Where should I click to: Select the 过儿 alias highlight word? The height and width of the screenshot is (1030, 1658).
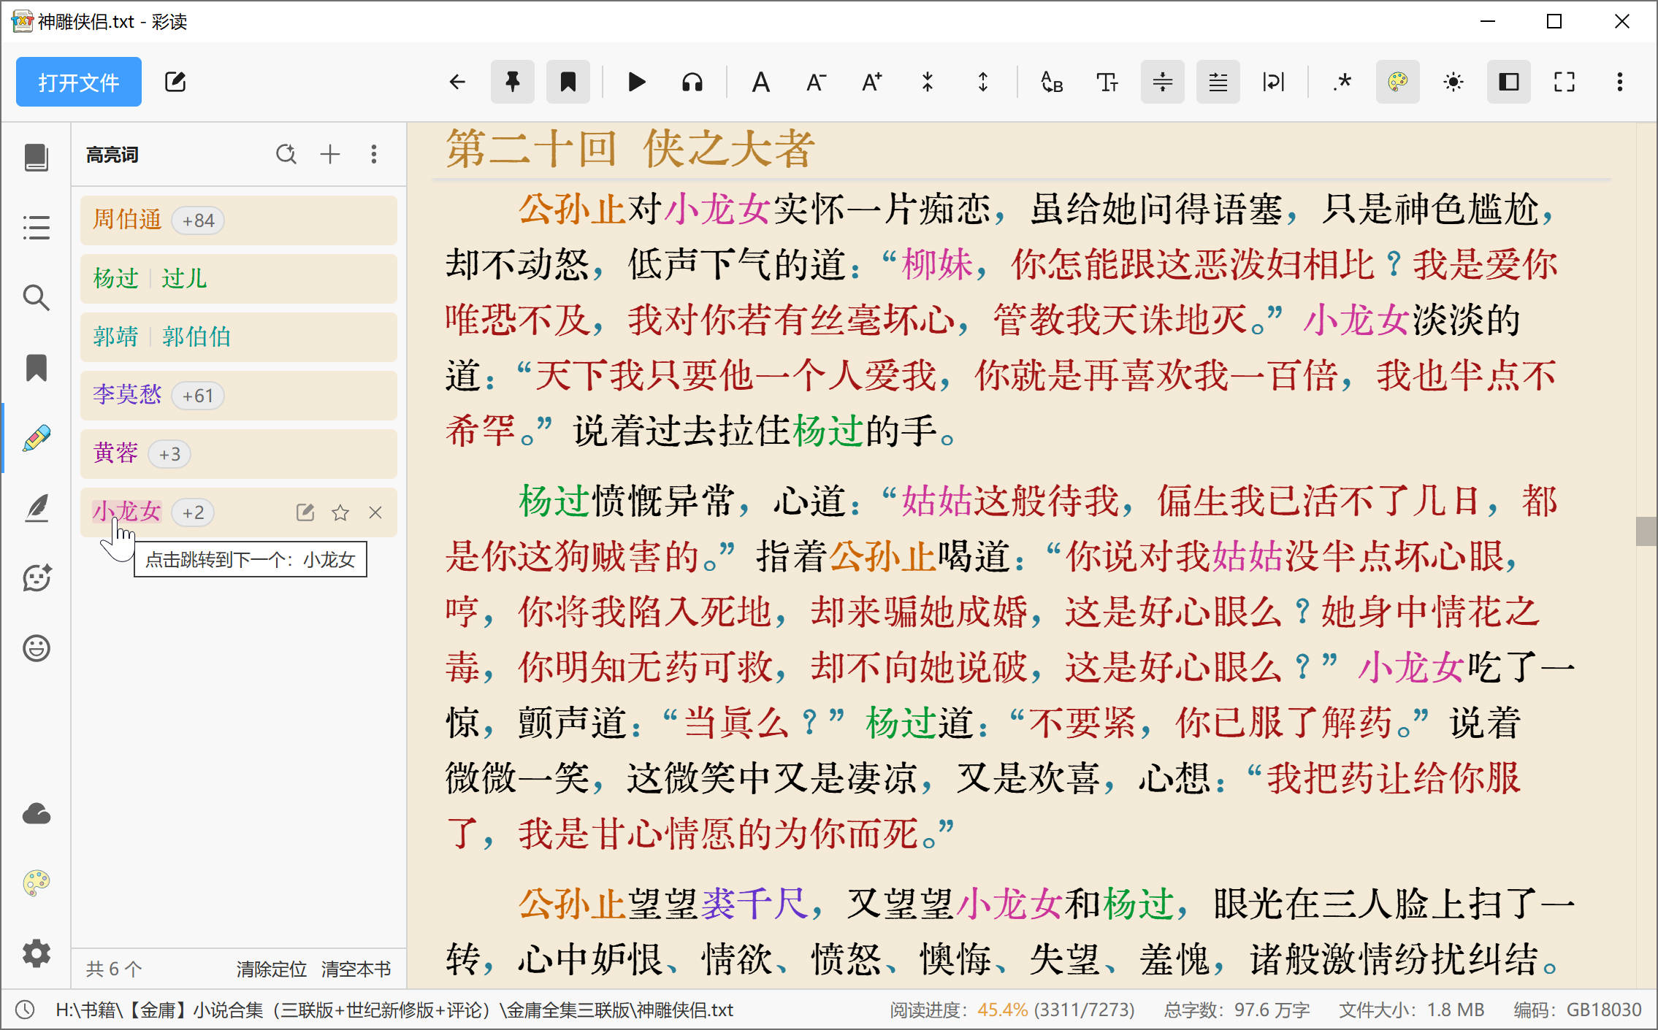click(x=184, y=278)
